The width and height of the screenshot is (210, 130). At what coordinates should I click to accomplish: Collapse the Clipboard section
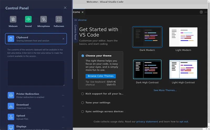(x=63, y=39)
